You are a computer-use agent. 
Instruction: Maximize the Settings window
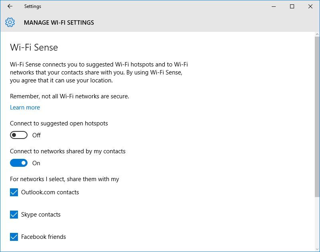[x=292, y=6]
